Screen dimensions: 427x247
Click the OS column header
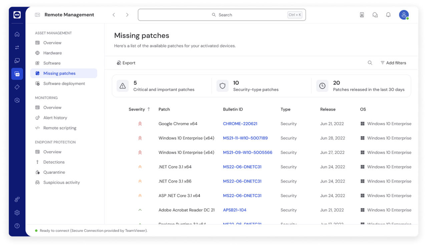(x=363, y=109)
